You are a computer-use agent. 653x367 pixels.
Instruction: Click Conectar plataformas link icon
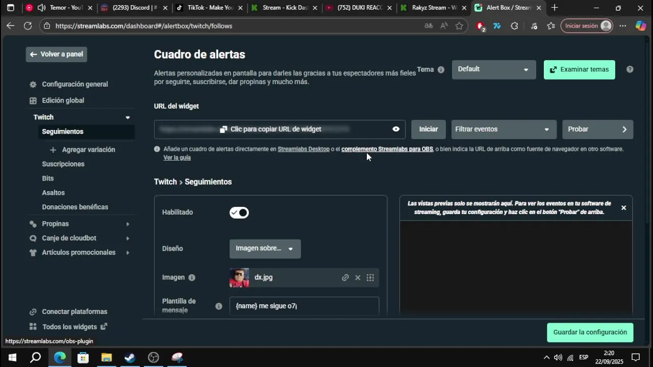click(x=33, y=311)
